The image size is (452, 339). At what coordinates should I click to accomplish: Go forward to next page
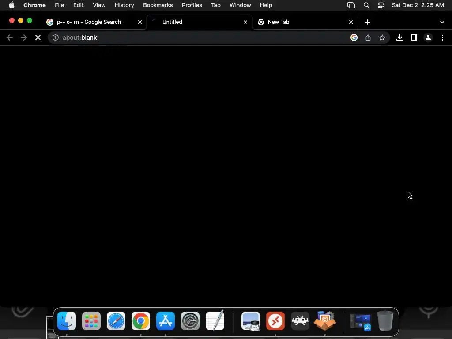point(24,38)
